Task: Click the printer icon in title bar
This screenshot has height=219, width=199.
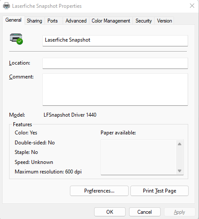Action: tap(6, 6)
